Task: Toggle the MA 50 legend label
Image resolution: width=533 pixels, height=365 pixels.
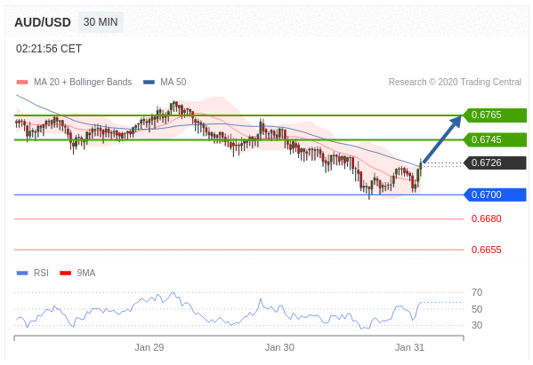Action: click(x=174, y=82)
